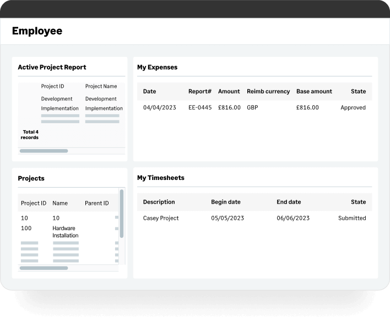Click the Submitted status in My Timesheets
This screenshot has width=390, height=329.
(x=352, y=218)
